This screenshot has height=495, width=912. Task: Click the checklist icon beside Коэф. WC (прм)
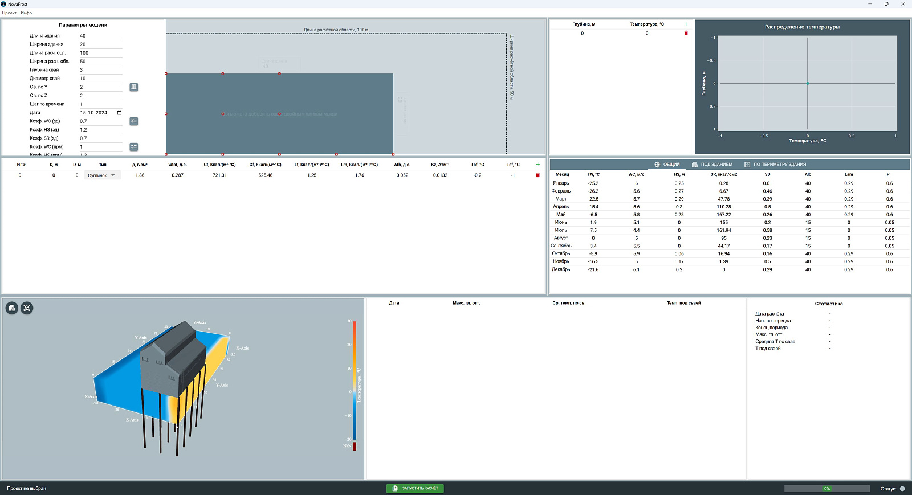coord(134,147)
